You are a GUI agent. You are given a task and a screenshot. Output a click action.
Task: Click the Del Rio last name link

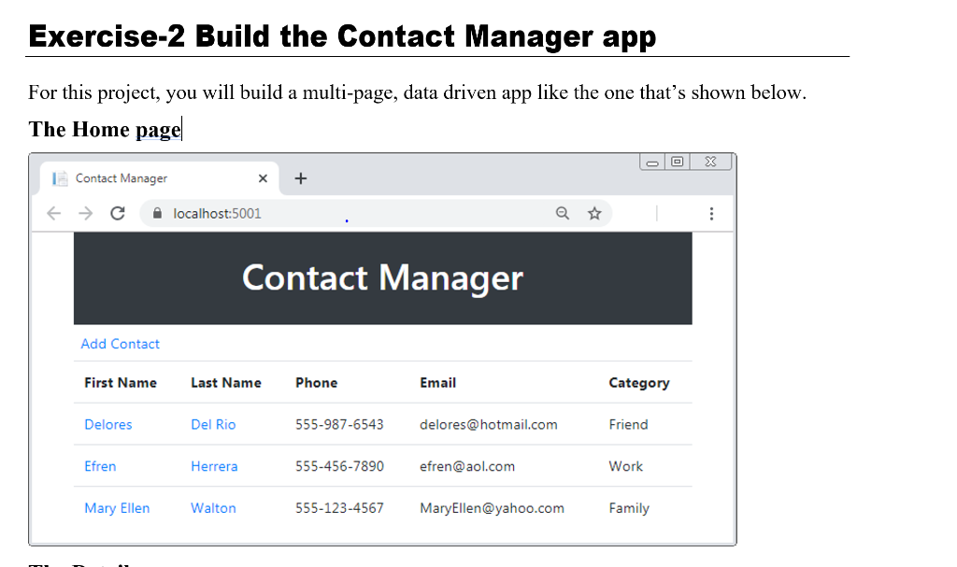tap(214, 424)
